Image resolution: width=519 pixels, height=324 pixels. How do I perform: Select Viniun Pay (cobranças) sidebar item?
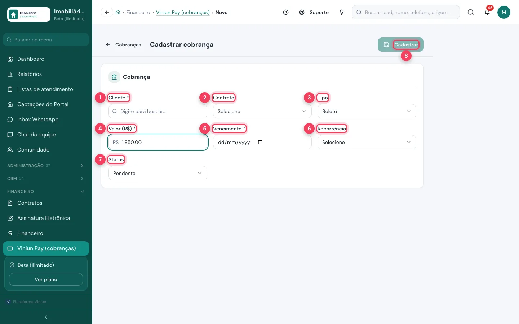point(46,248)
